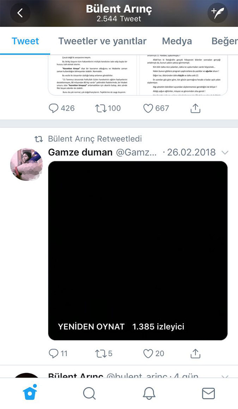Screen dimensions: 238x409
Task: Open the Medya tab
Action: [177, 41]
